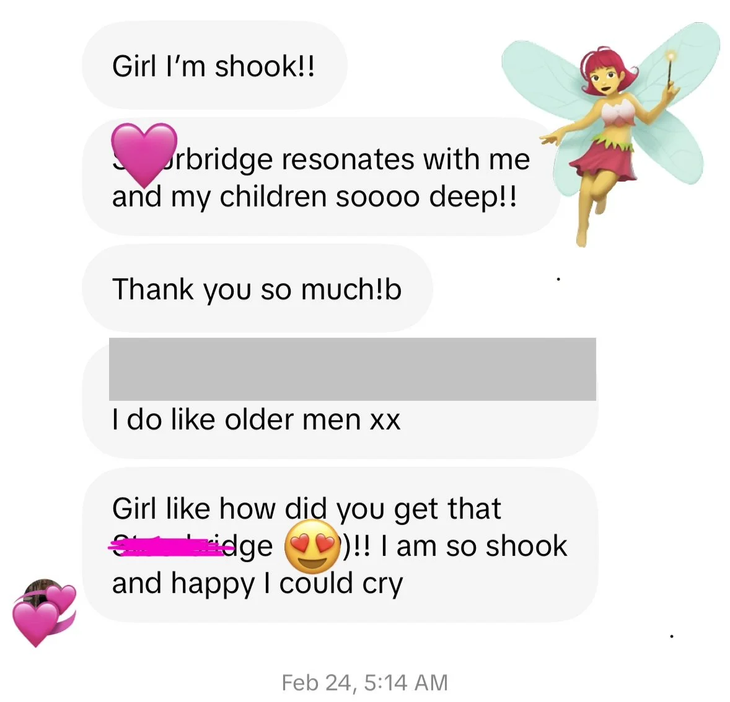Click the word 'shook!!' in first message
This screenshot has width=730, height=702.
pos(265,66)
